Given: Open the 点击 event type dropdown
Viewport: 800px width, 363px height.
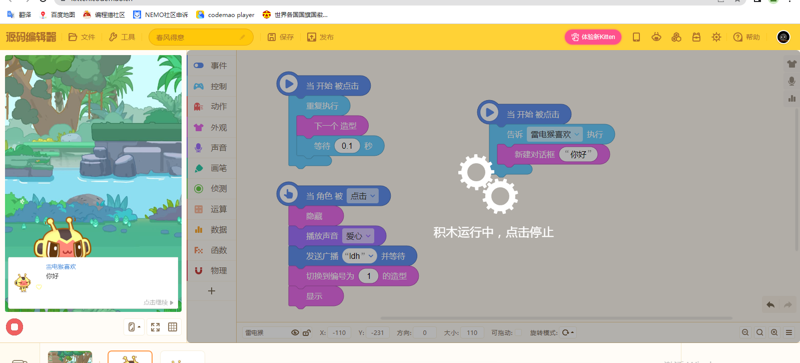Looking at the screenshot, I should point(362,196).
